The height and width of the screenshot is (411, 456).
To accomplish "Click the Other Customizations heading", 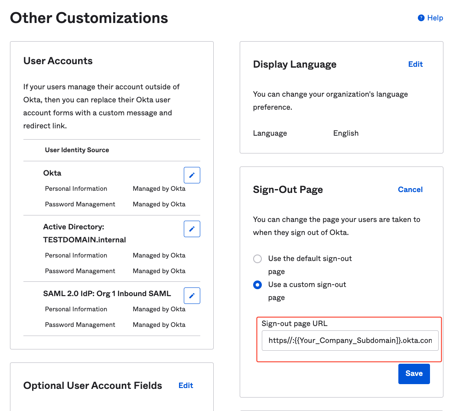I will tap(89, 18).
